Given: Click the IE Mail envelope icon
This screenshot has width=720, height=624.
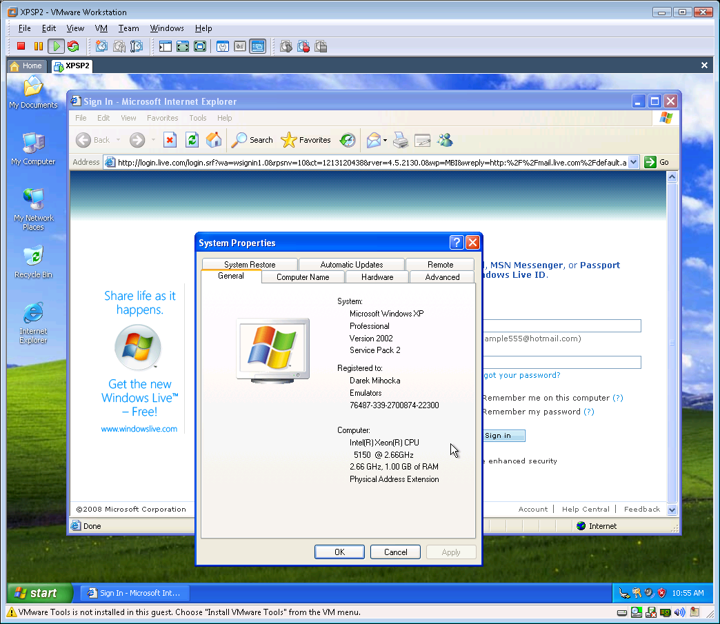Looking at the screenshot, I should 373,140.
